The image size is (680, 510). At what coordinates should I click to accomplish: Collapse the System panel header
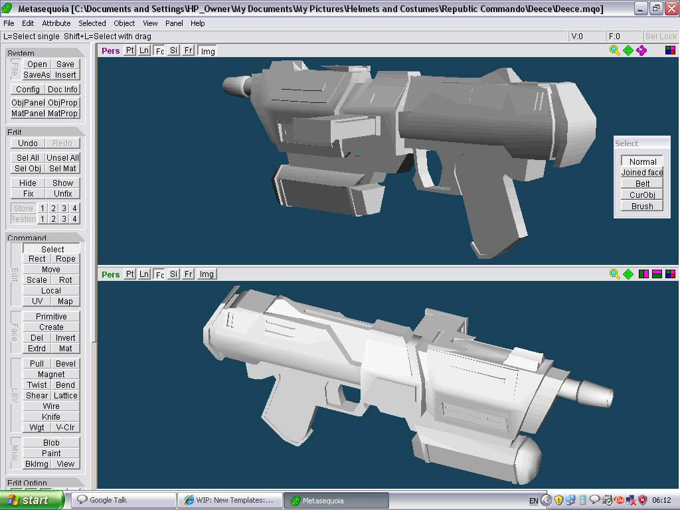click(x=45, y=53)
